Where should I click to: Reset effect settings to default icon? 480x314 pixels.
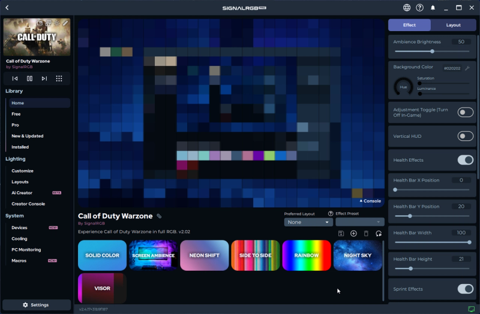379,234
